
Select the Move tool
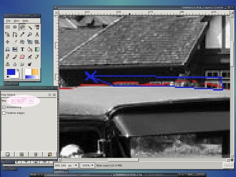coord(7,42)
